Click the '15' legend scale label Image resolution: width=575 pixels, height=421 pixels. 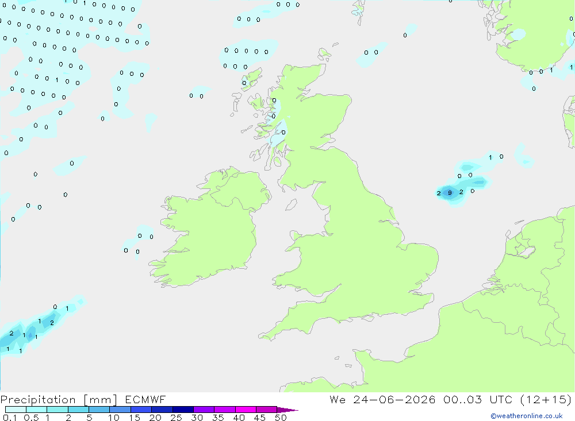pyautogui.click(x=135, y=418)
